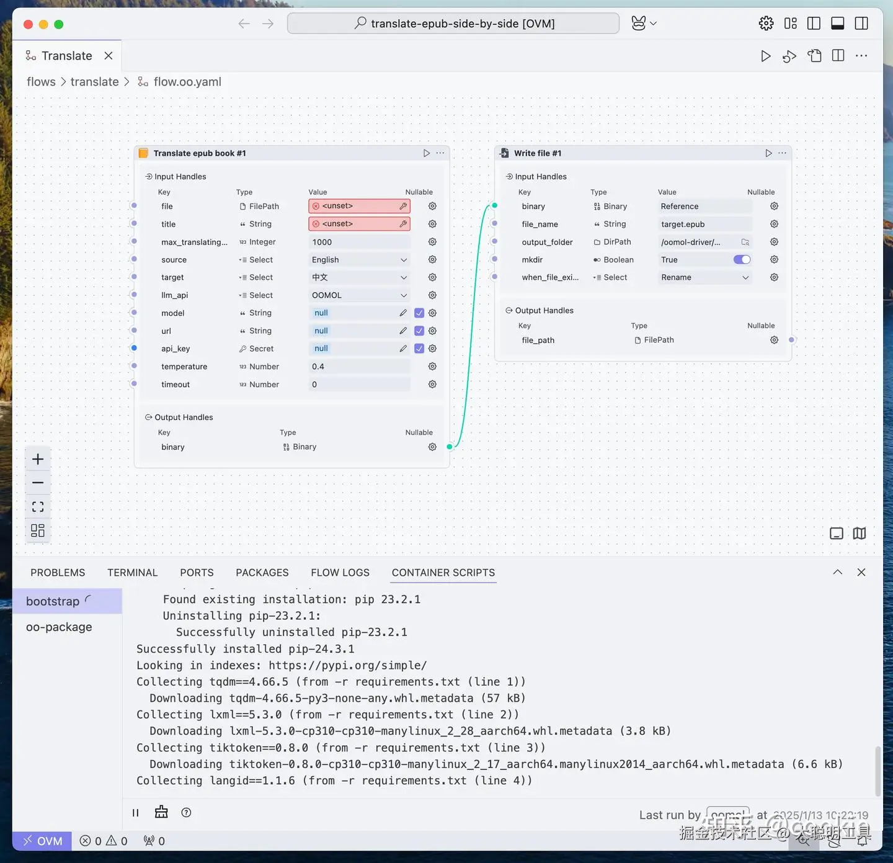This screenshot has height=863, width=893.
Task: Toggle nullable checkbox for url
Action: point(419,331)
